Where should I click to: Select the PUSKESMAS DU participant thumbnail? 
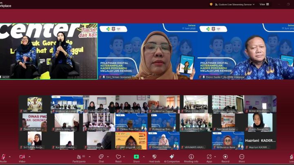point(99,122)
